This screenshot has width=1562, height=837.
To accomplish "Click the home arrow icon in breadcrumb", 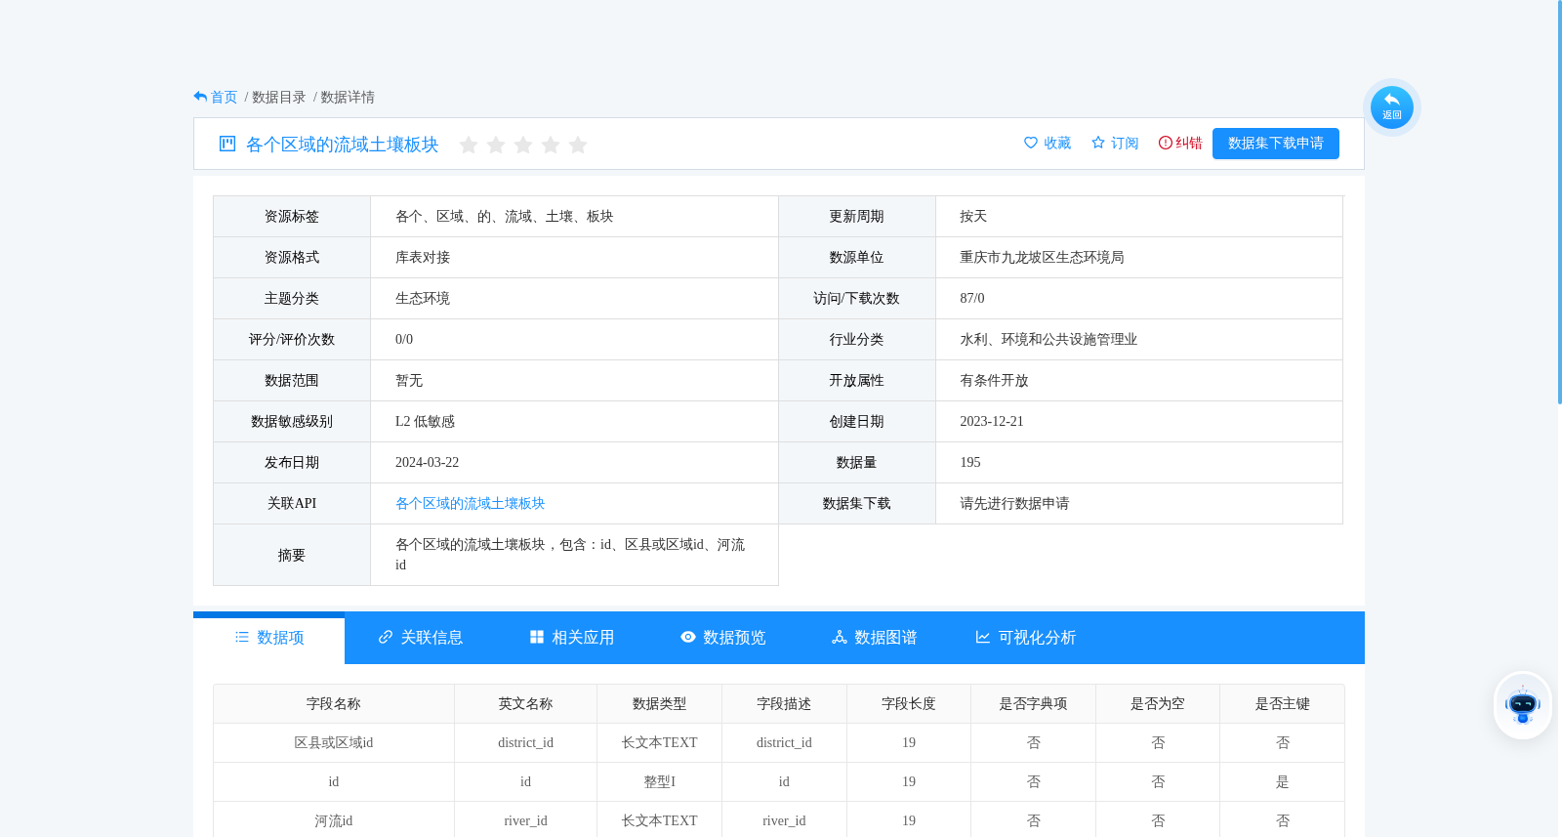I will click(200, 97).
